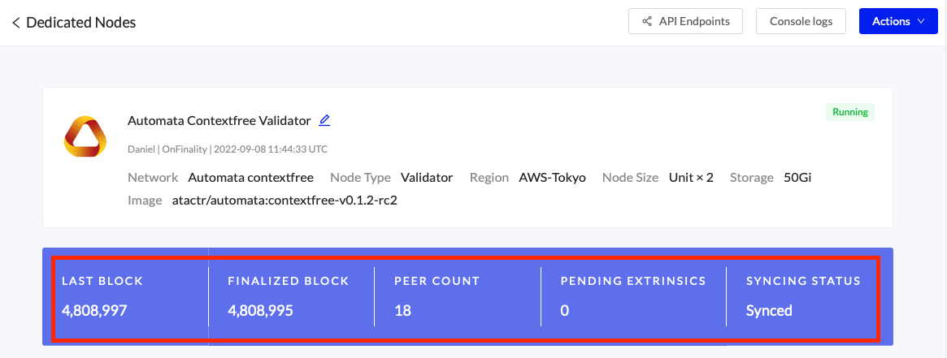Click the Pending Extrinsics stat

click(632, 296)
